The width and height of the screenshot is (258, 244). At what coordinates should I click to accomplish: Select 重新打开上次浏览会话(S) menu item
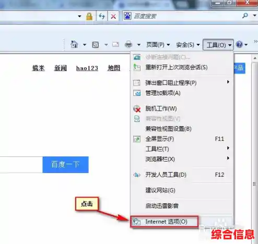tap(182, 67)
